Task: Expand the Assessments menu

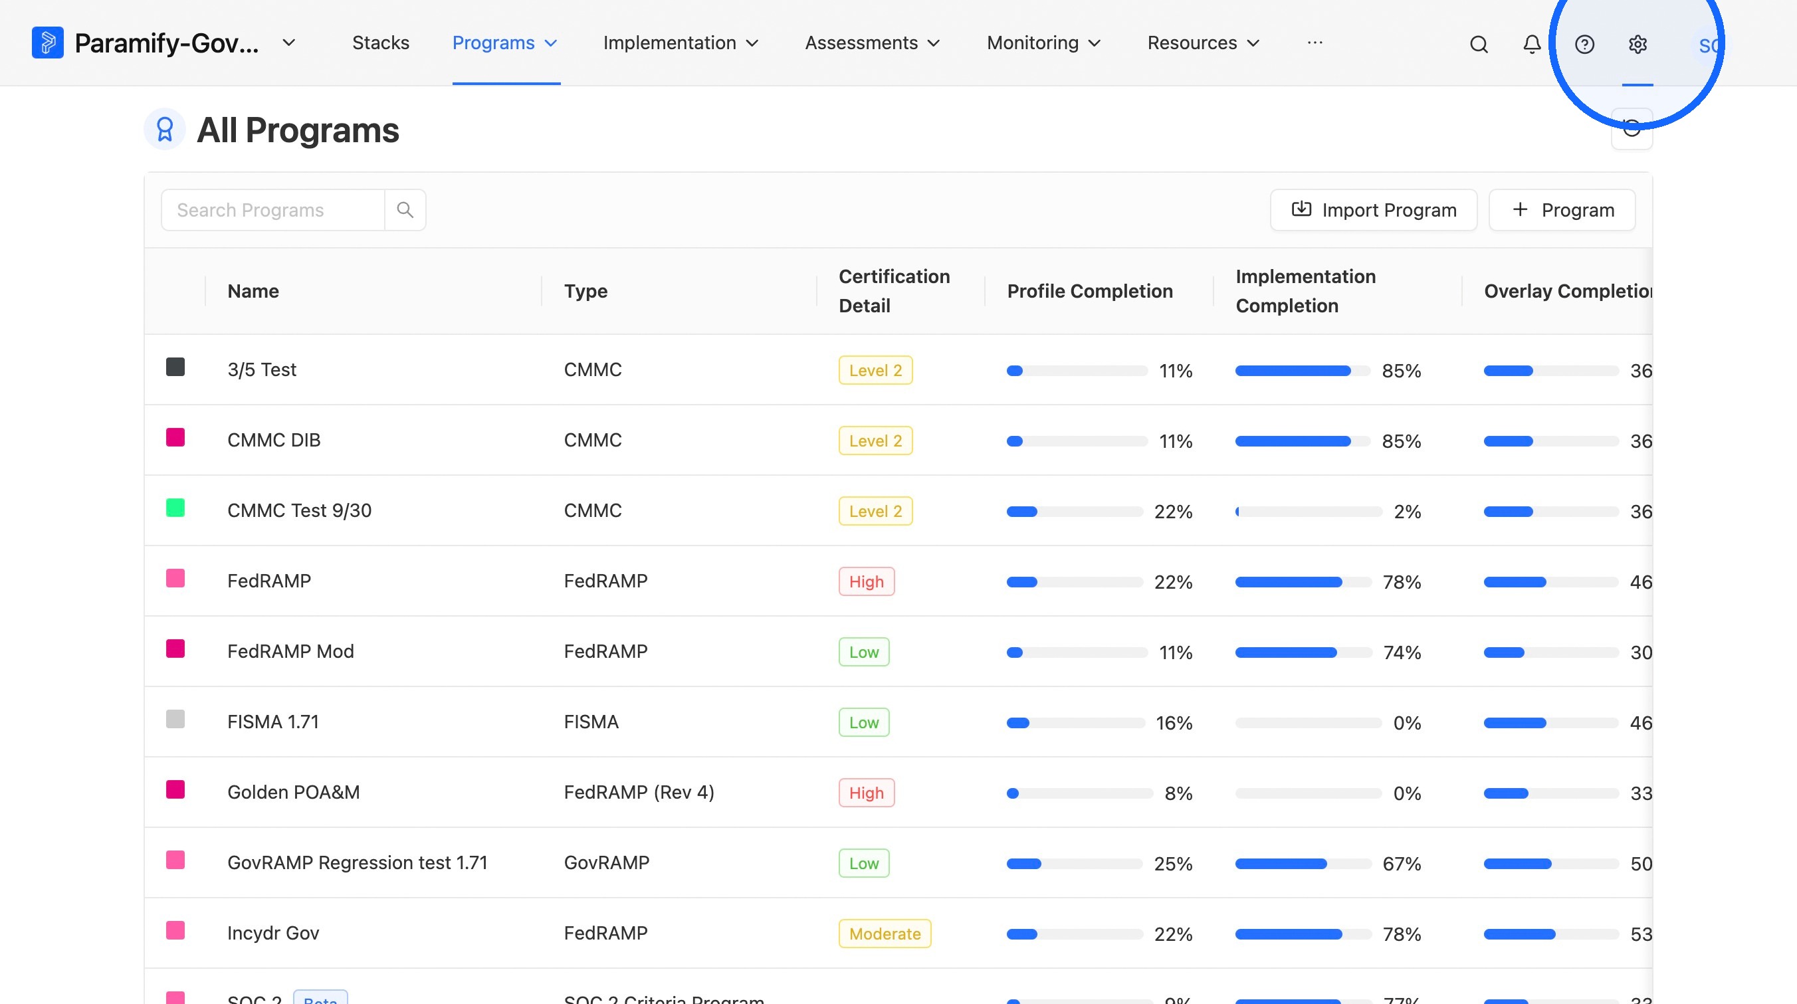Action: 873,43
